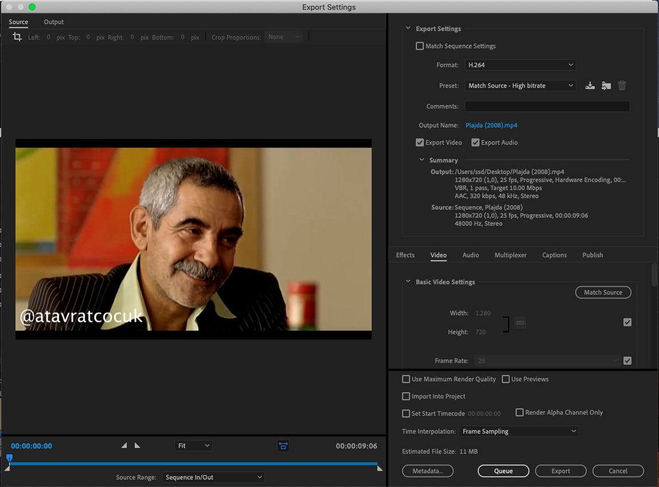Click the Set Out Point triangle
This screenshot has height=487, width=659.
click(x=138, y=445)
